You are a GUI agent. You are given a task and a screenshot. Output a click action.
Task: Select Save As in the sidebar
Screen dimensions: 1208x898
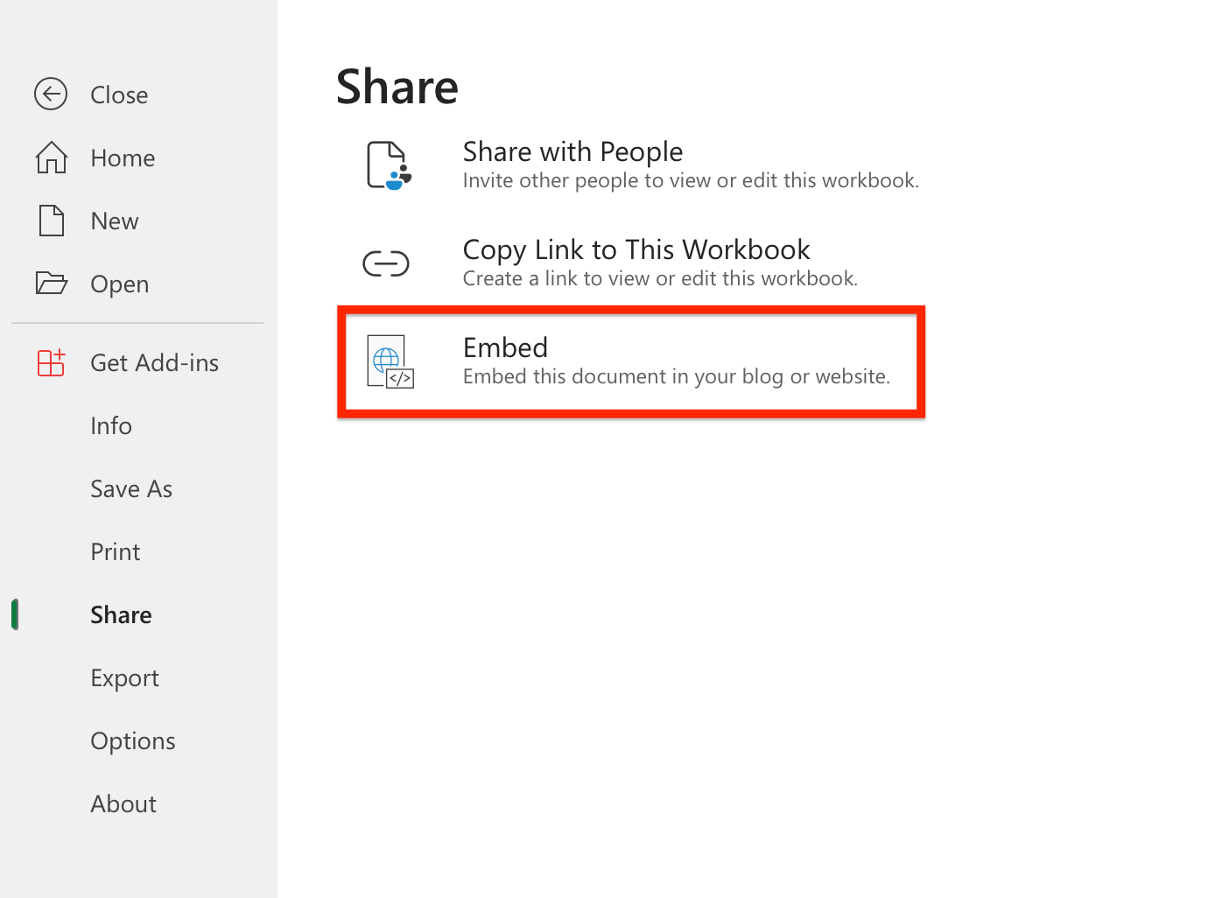tap(131, 488)
